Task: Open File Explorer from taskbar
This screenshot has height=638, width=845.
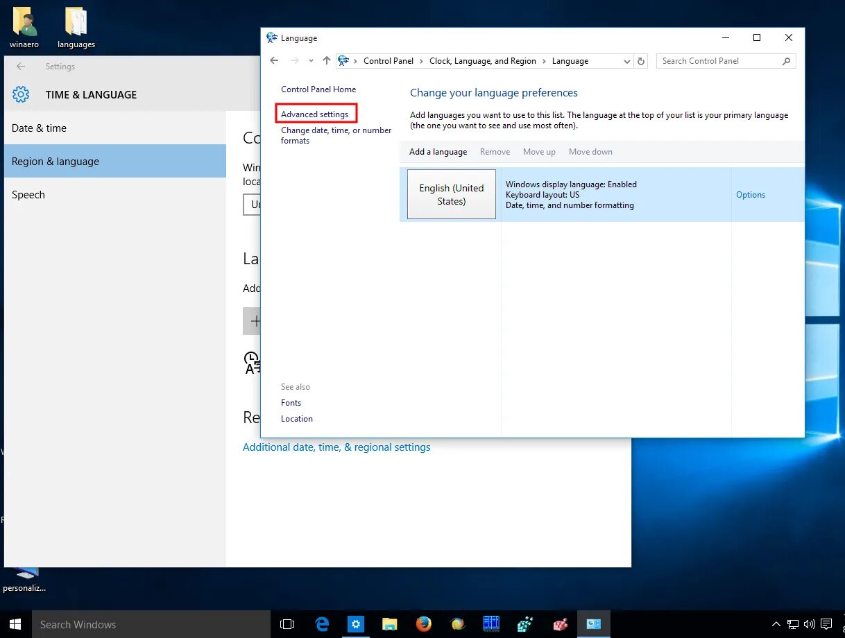Action: click(390, 624)
